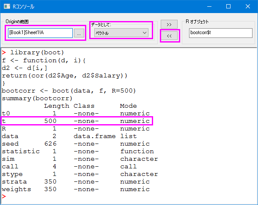Click the 'weights 350' row
258x205 pixels.
pyautogui.click(x=76, y=189)
